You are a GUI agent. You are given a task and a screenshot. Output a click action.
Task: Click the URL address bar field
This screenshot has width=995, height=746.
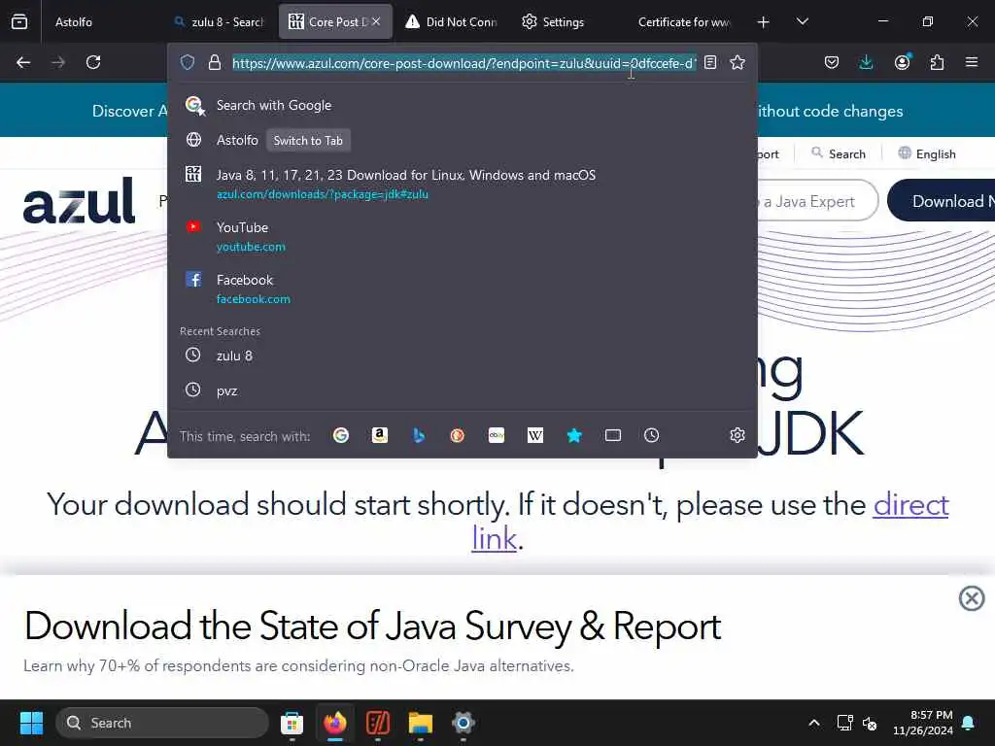point(463,63)
